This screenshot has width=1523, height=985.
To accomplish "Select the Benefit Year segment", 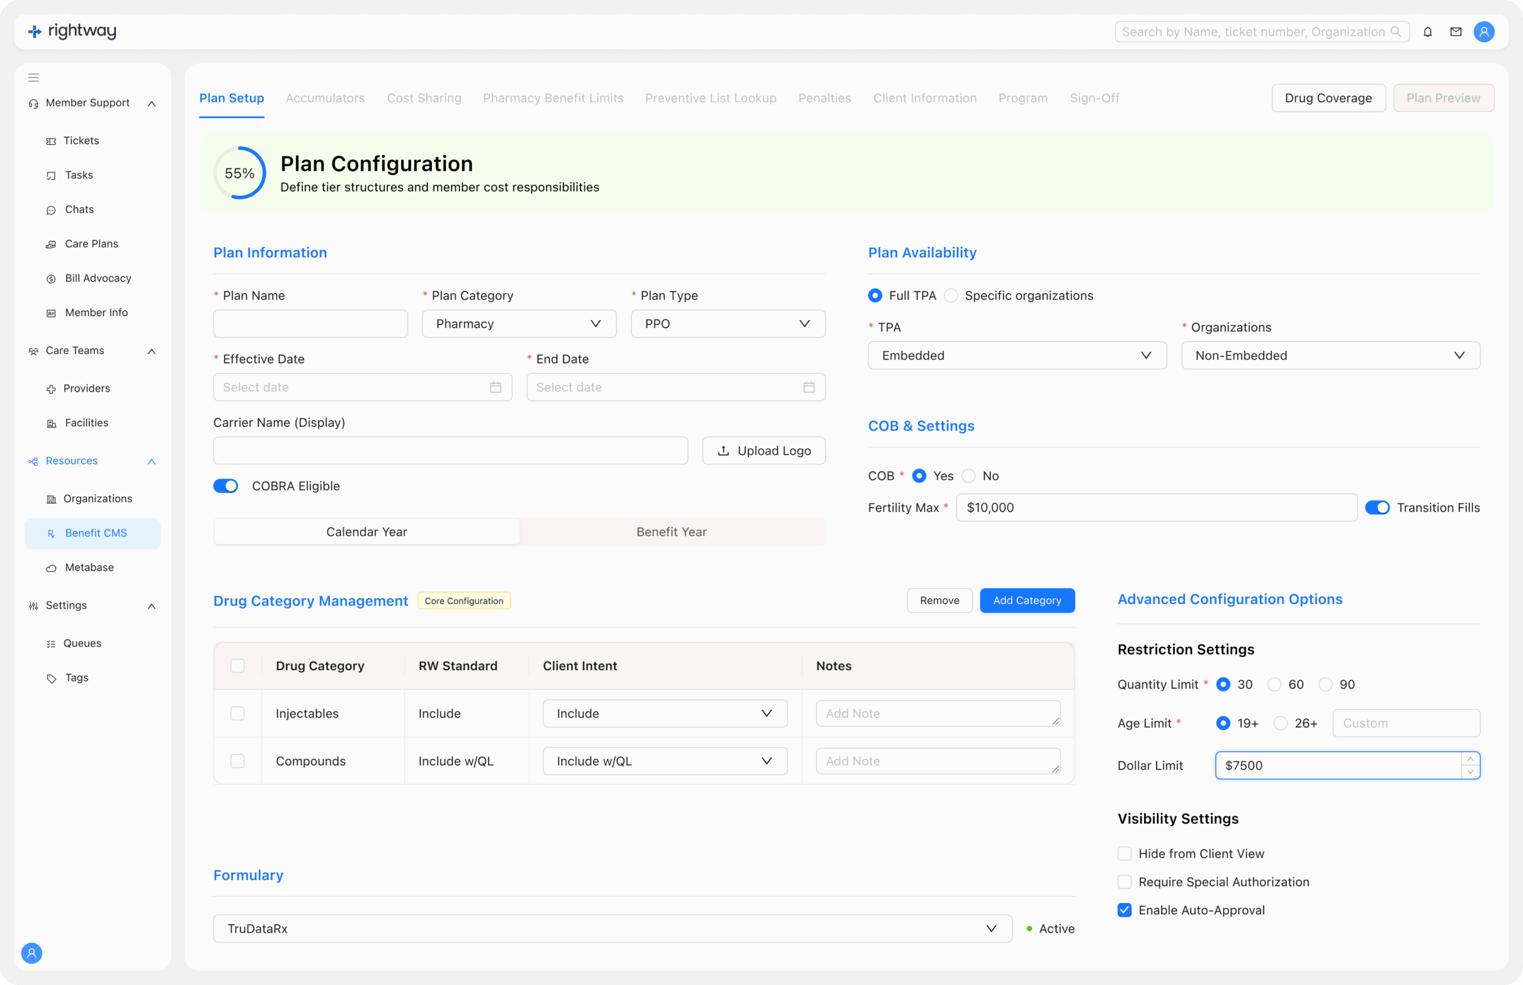I will 671,532.
